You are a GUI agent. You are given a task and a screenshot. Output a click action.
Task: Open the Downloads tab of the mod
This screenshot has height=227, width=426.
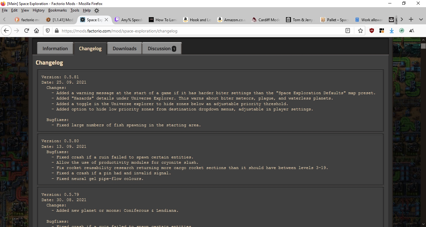click(x=124, y=49)
